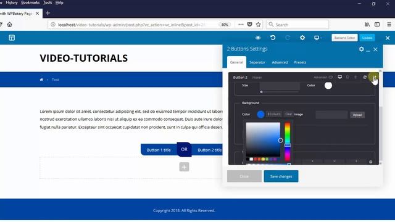Close the frontend editor with X
The image size is (395, 222).
tap(388, 38)
